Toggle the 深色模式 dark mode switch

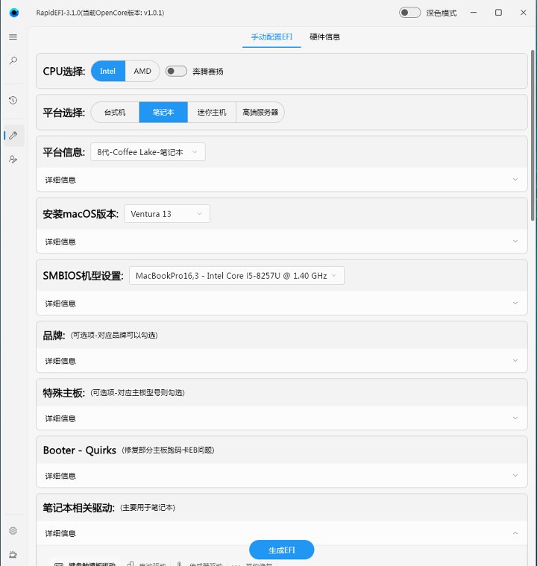click(409, 13)
